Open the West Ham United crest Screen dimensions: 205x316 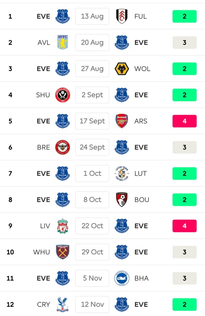tap(63, 252)
